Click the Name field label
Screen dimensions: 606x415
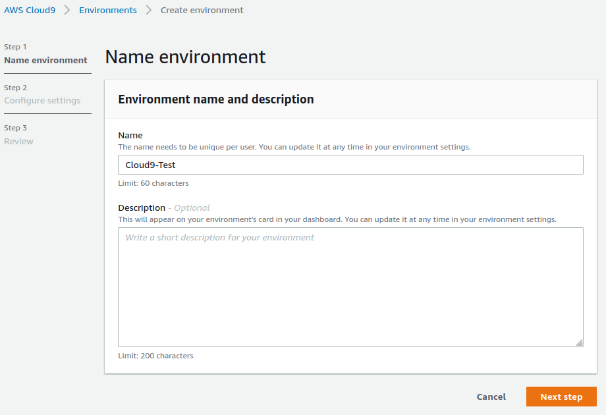tap(130, 136)
